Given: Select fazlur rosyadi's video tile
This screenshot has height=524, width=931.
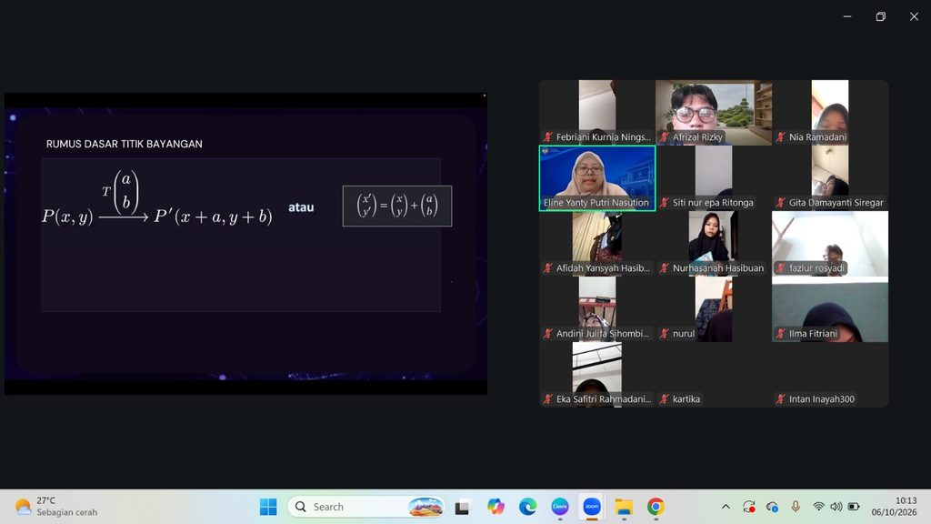Looking at the screenshot, I should 830,244.
